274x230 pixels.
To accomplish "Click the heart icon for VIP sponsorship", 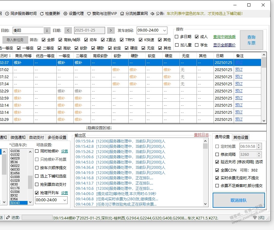I will 89,14.
